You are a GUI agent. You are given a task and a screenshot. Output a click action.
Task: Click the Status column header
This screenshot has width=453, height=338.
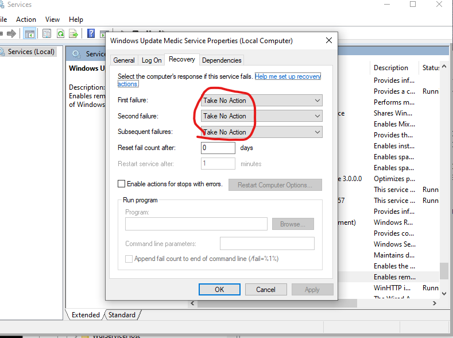pos(430,68)
